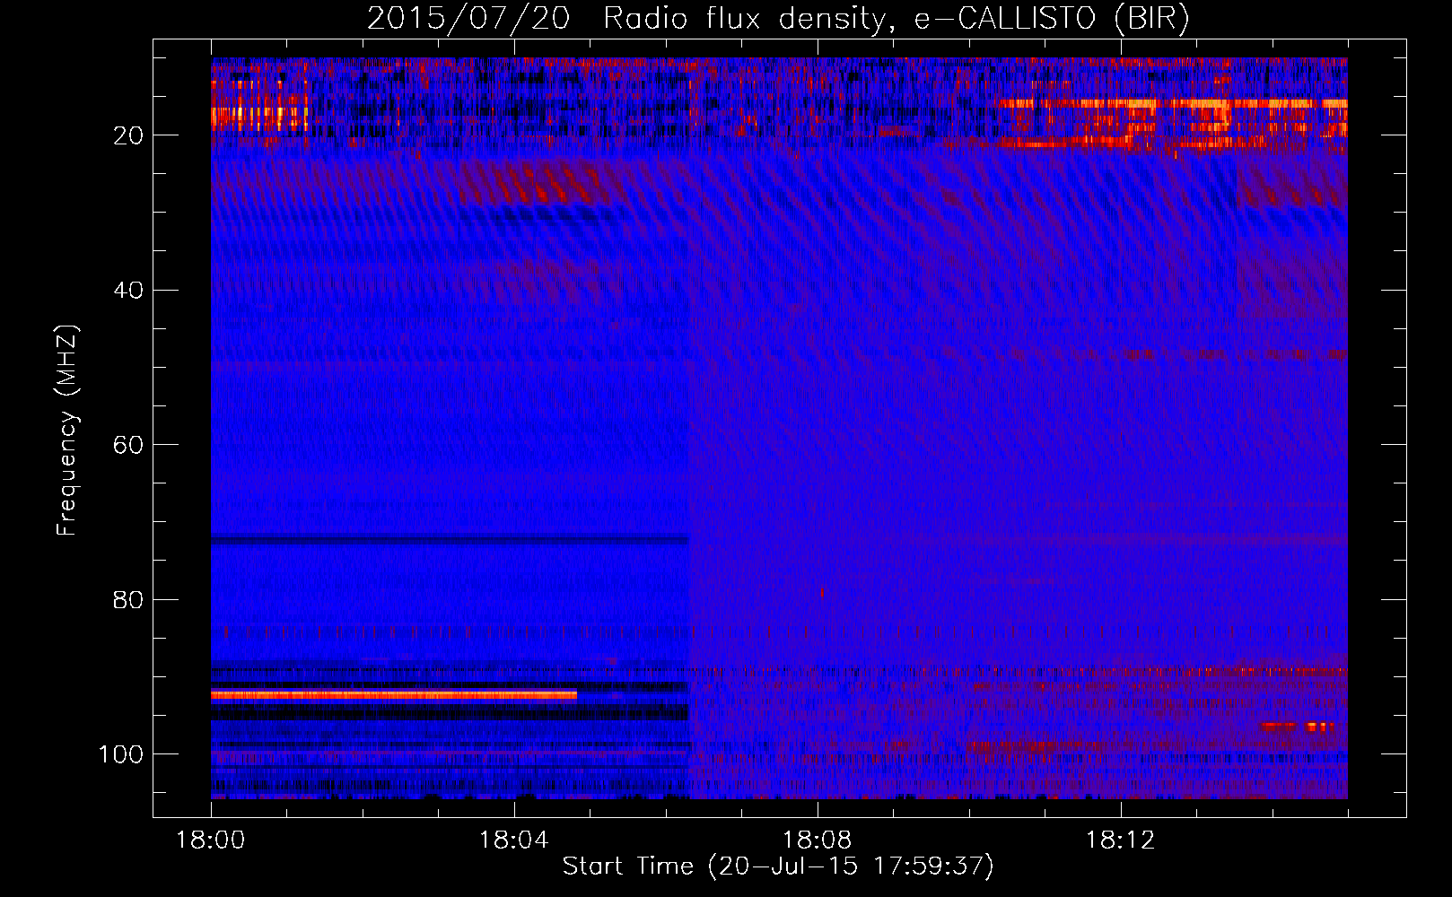Click the "80" frequency tick label
This screenshot has width=1452, height=897.
click(128, 599)
